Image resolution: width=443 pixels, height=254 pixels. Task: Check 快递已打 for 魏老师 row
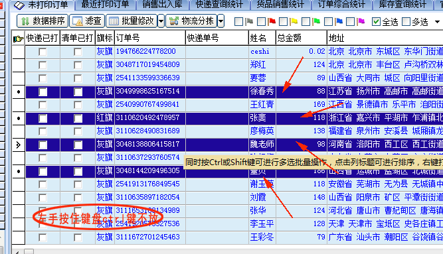pos(43,145)
